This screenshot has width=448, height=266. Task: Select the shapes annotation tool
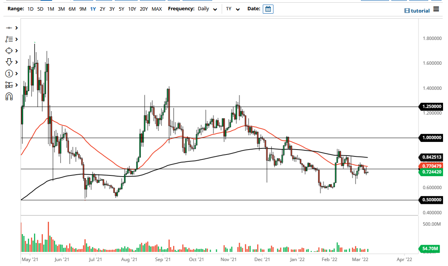[x=8, y=51]
